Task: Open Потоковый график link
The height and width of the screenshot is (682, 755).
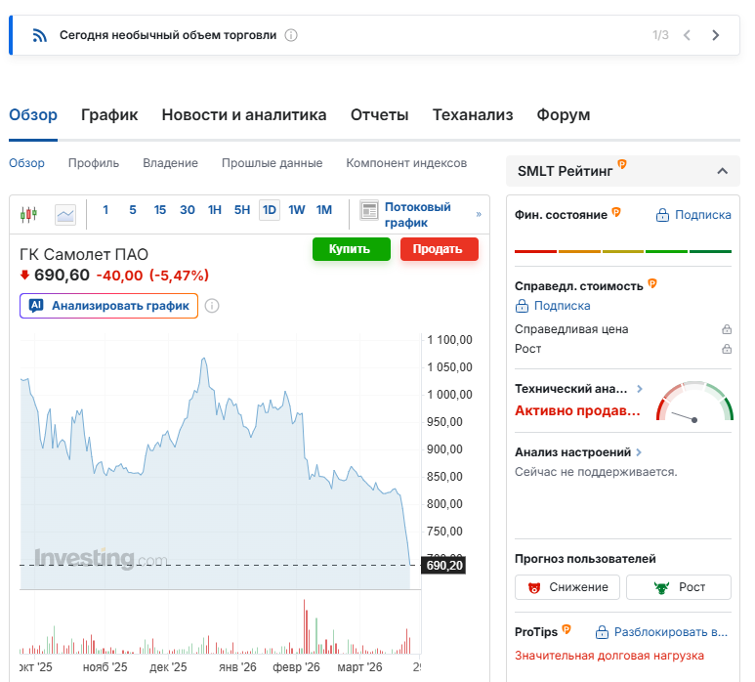Action: (x=417, y=215)
